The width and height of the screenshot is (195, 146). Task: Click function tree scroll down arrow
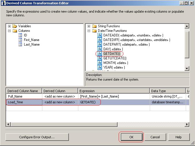point(187,68)
